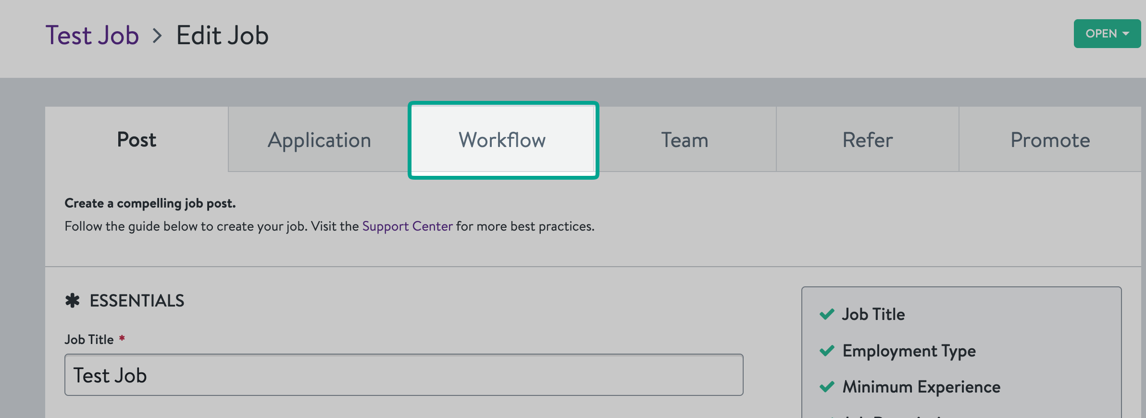Open the Team tab
1146x418 pixels.
[685, 140]
